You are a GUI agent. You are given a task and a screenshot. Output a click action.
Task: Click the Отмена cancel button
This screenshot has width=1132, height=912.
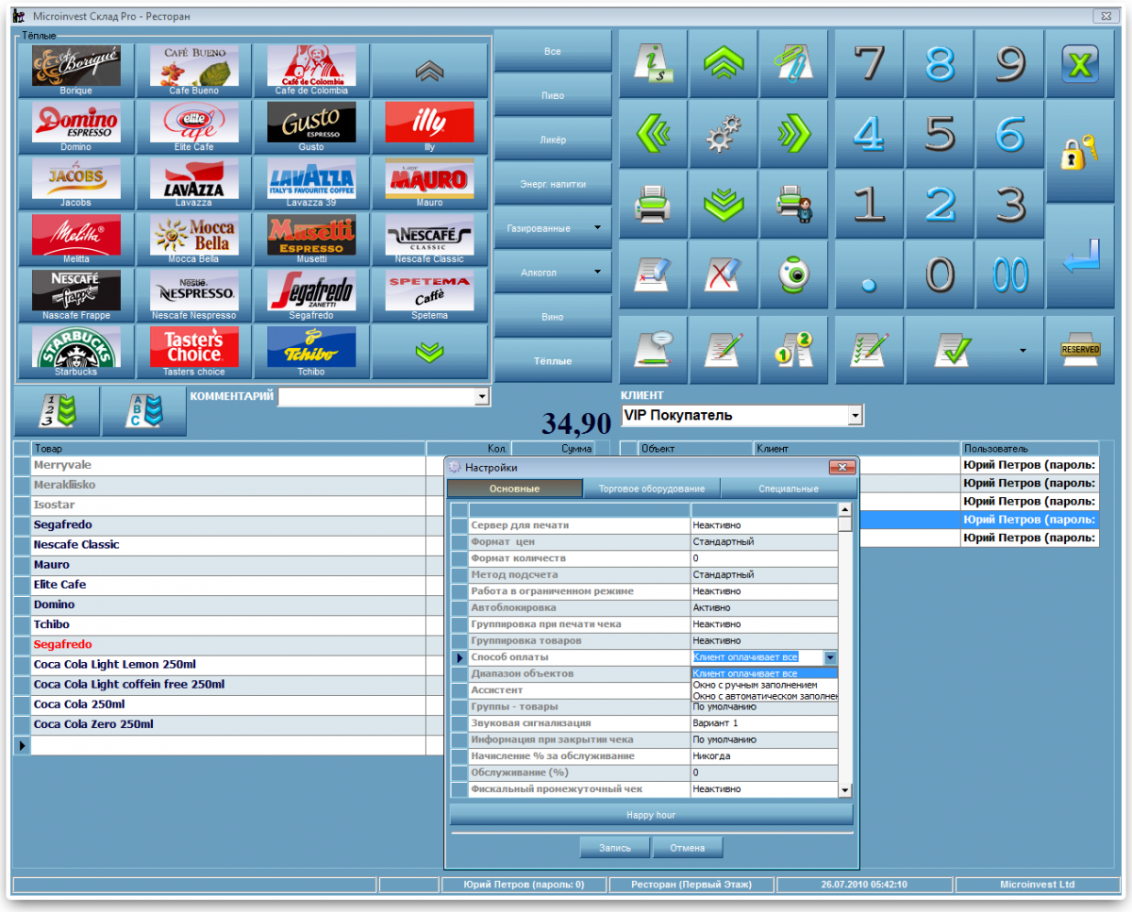pos(687,848)
